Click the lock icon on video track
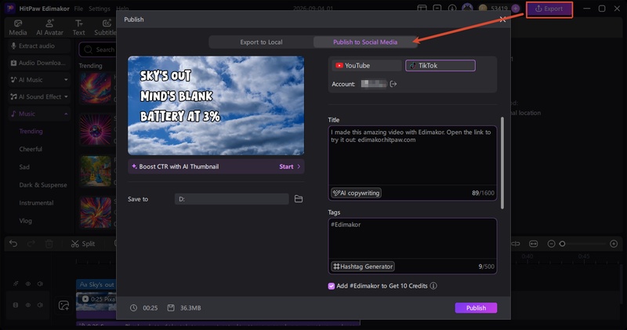This screenshot has height=330, width=627. click(16, 305)
